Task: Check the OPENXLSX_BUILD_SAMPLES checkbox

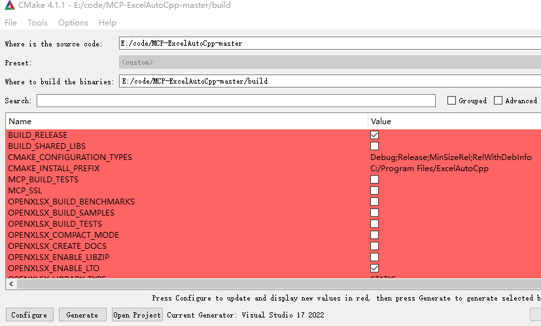Action: pyautogui.click(x=374, y=212)
